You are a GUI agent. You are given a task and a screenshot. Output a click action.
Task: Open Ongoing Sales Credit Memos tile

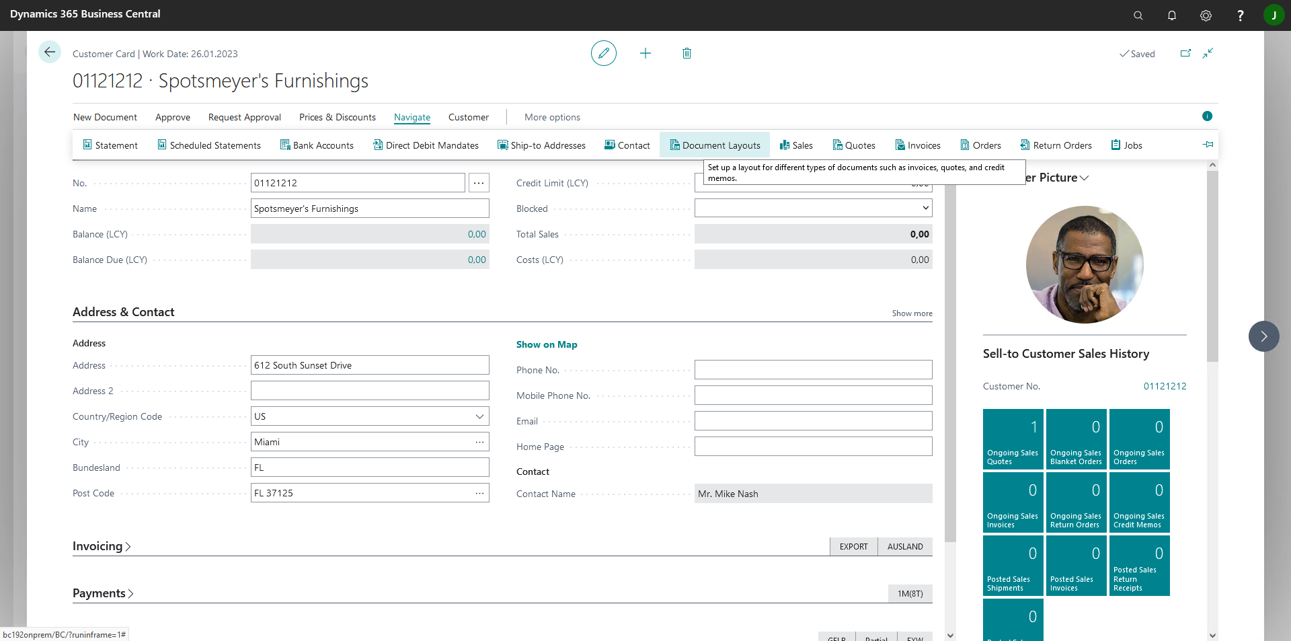[x=1140, y=502]
